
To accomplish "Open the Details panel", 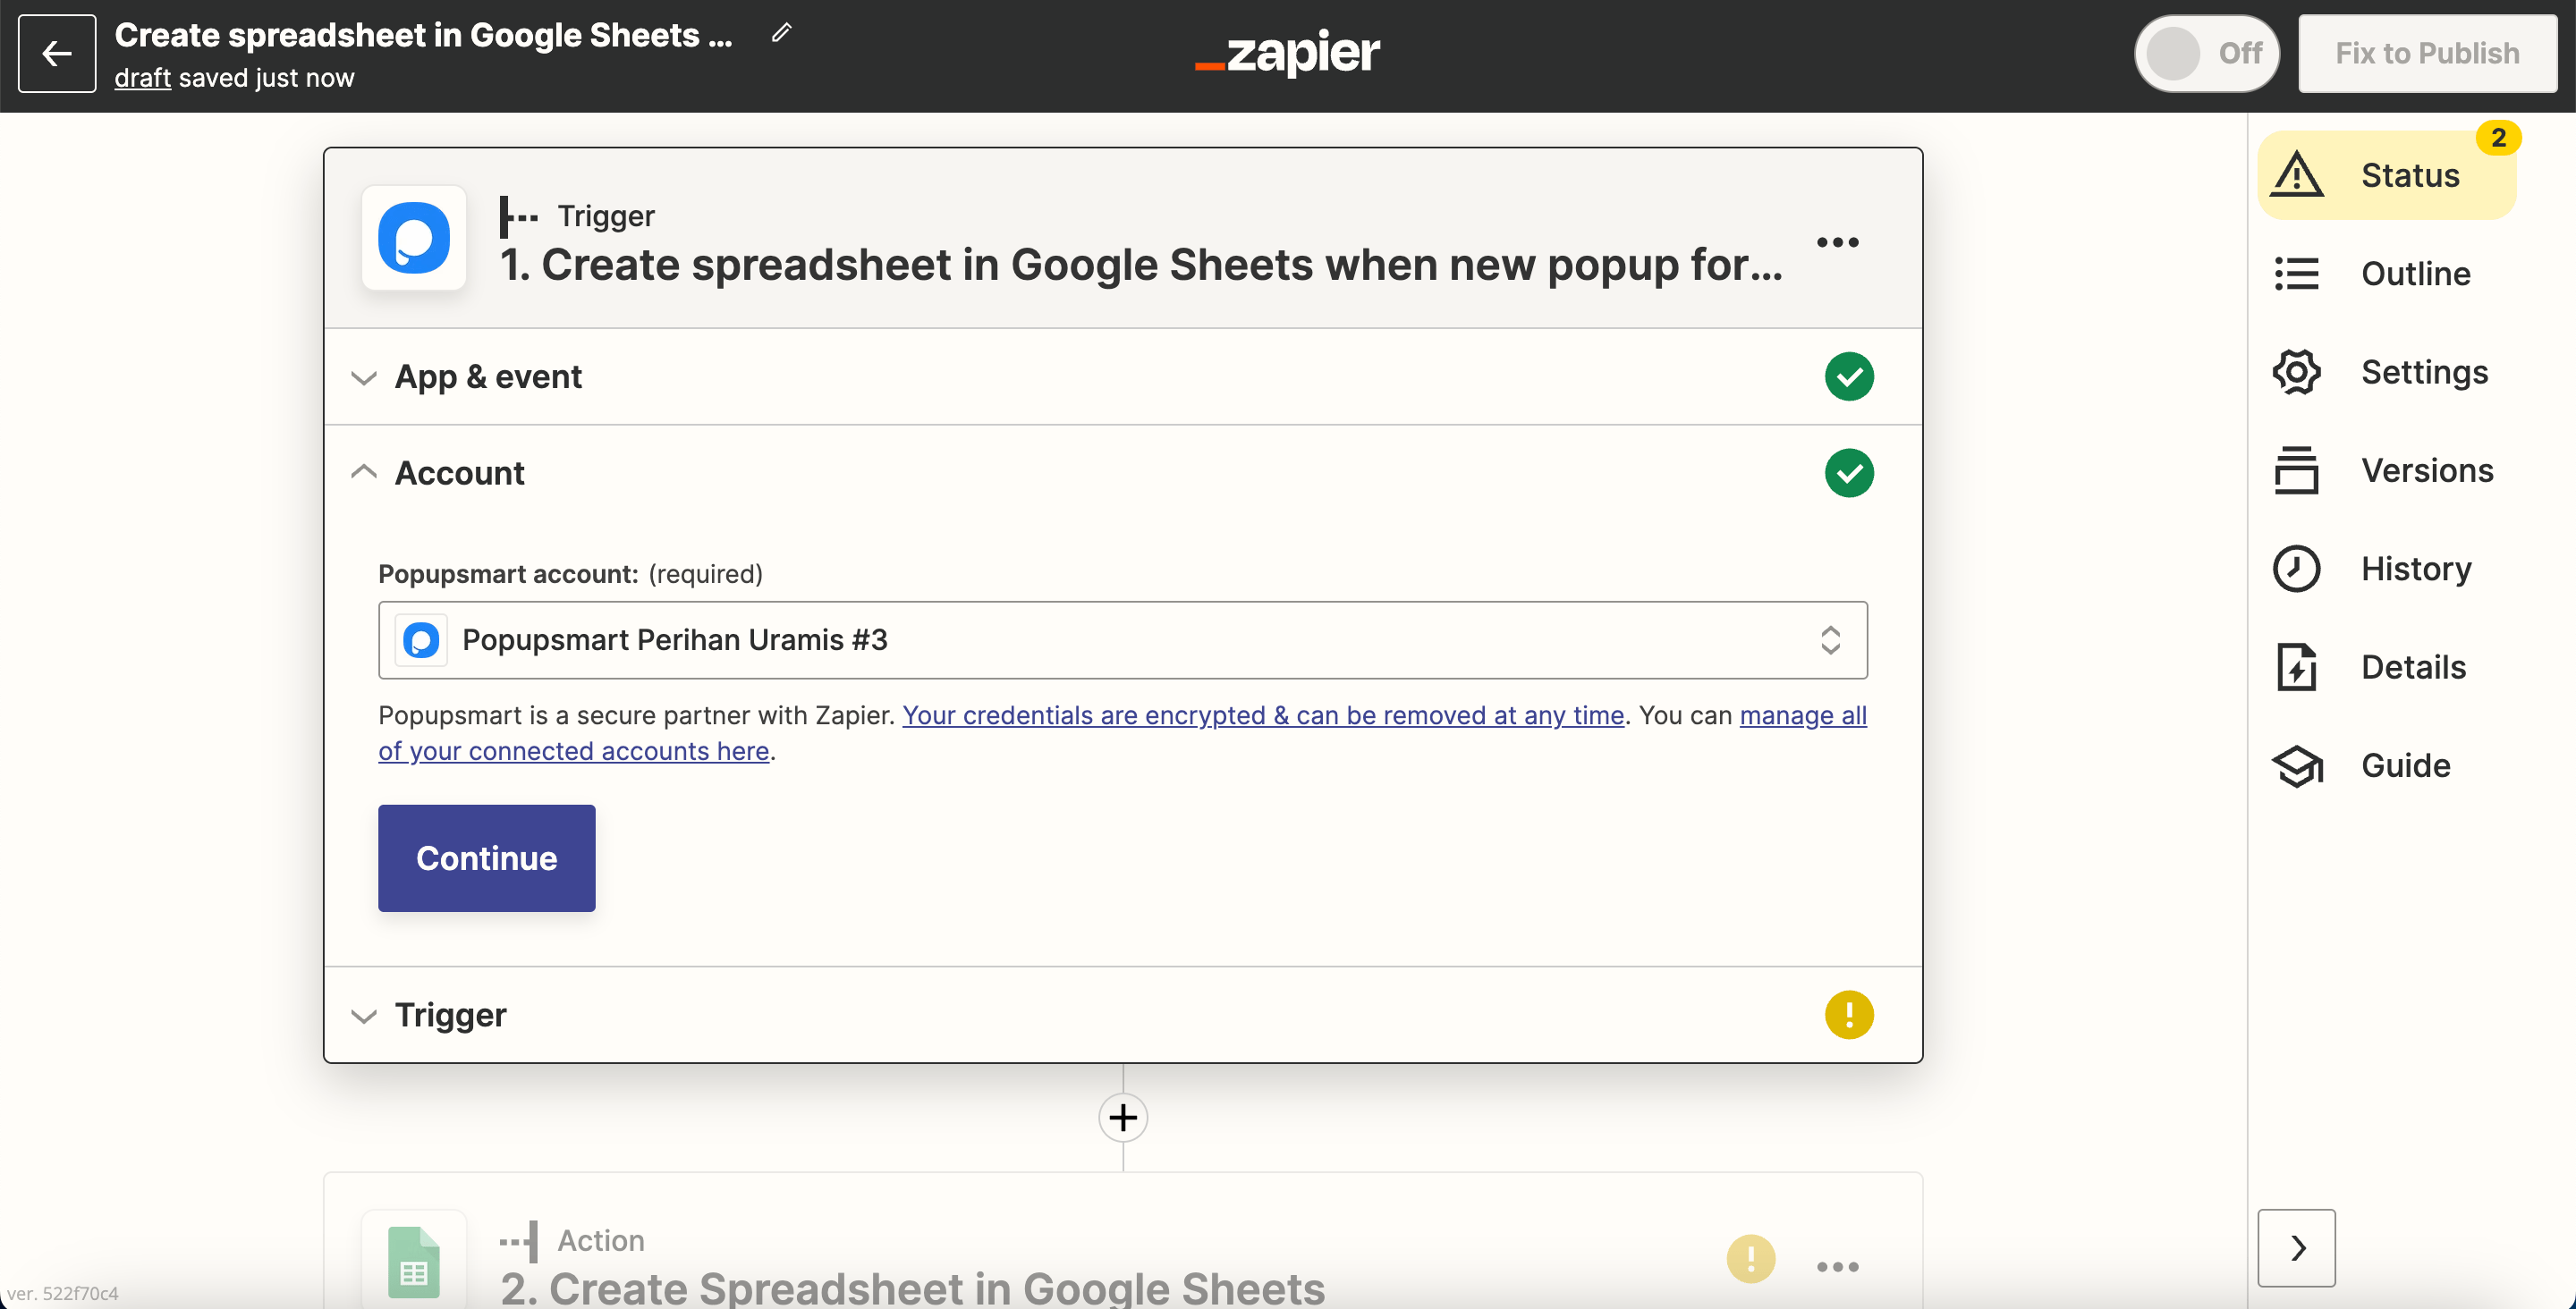I will point(2388,666).
